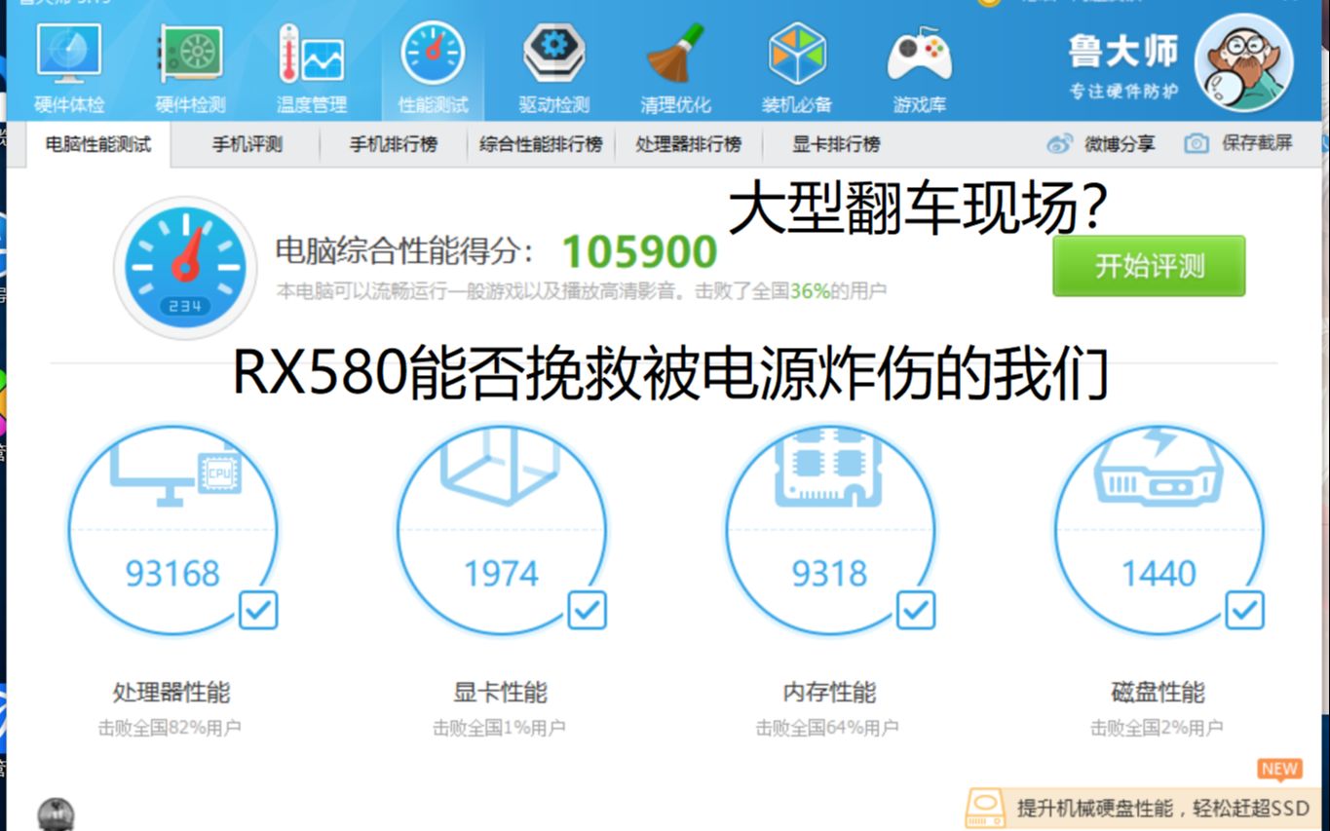Click the 击败全国2%用户 text
Viewport: 1330px width, 831px height.
coord(1157,728)
